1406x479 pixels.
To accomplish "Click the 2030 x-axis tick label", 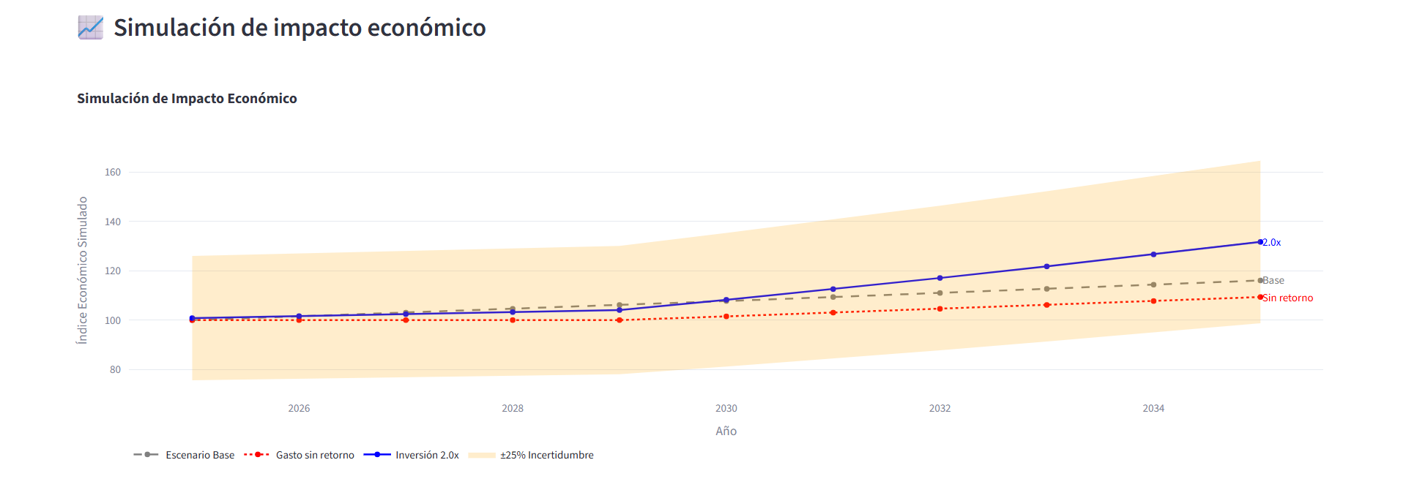I will coord(726,408).
